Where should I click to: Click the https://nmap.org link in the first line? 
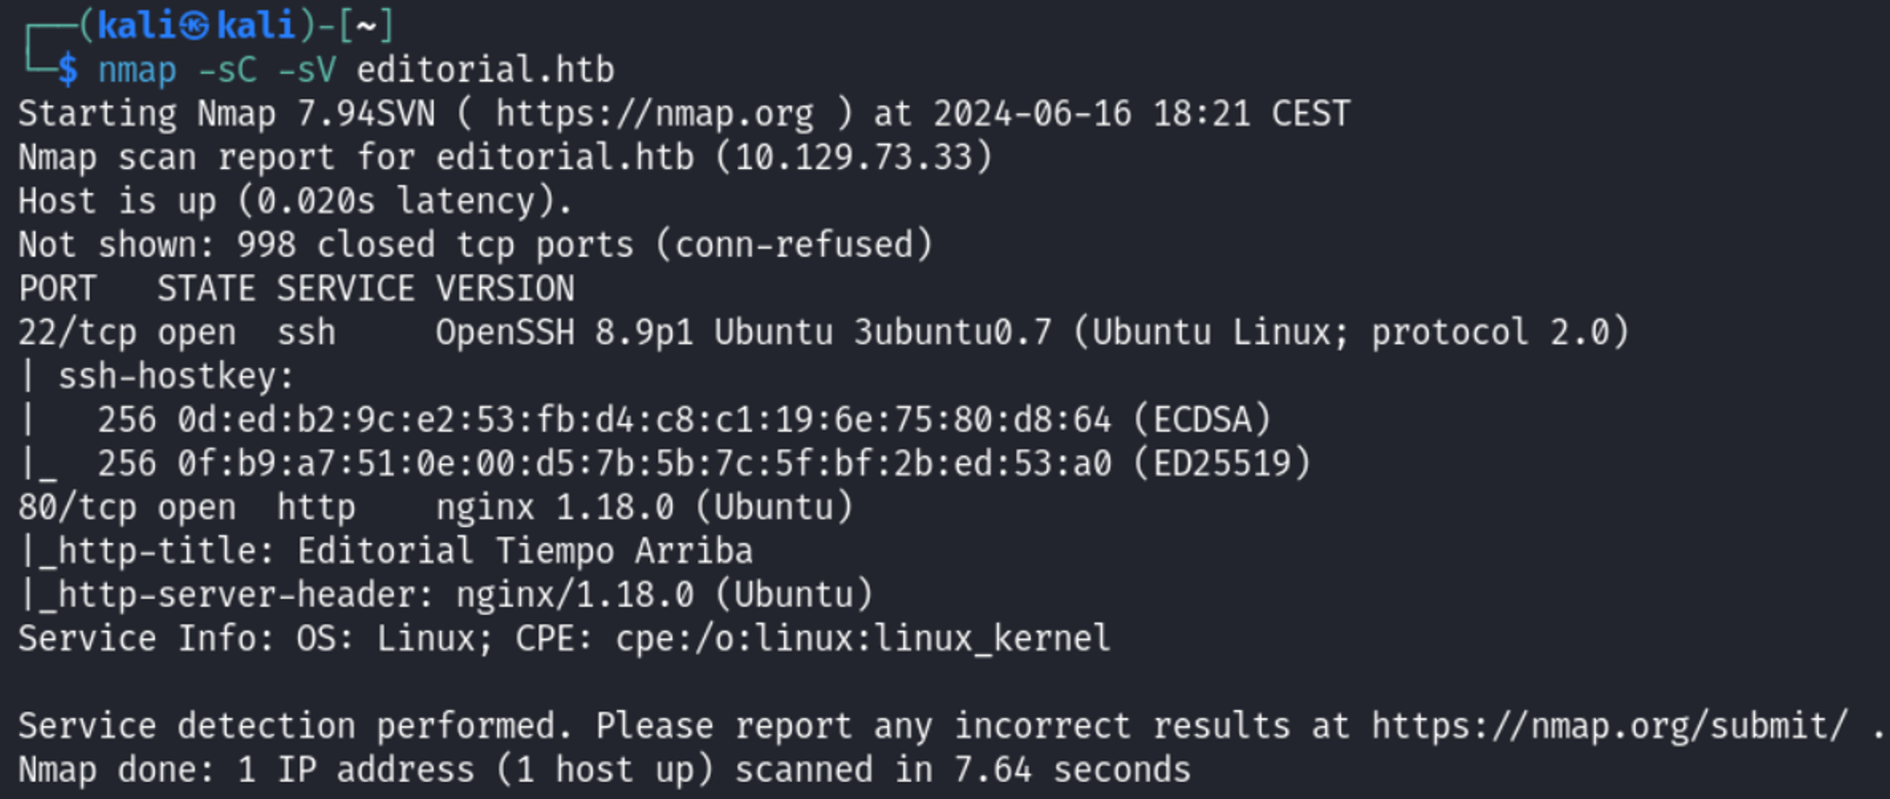pyautogui.click(x=654, y=114)
